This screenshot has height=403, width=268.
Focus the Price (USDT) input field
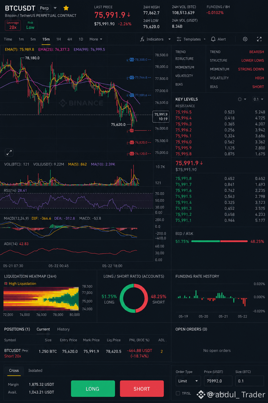click(x=218, y=381)
